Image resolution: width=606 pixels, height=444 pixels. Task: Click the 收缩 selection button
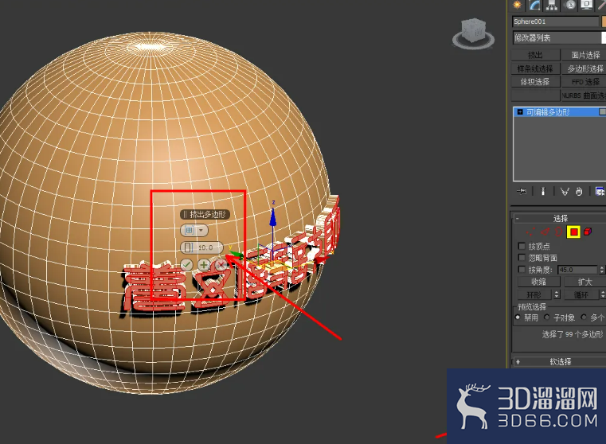point(538,282)
